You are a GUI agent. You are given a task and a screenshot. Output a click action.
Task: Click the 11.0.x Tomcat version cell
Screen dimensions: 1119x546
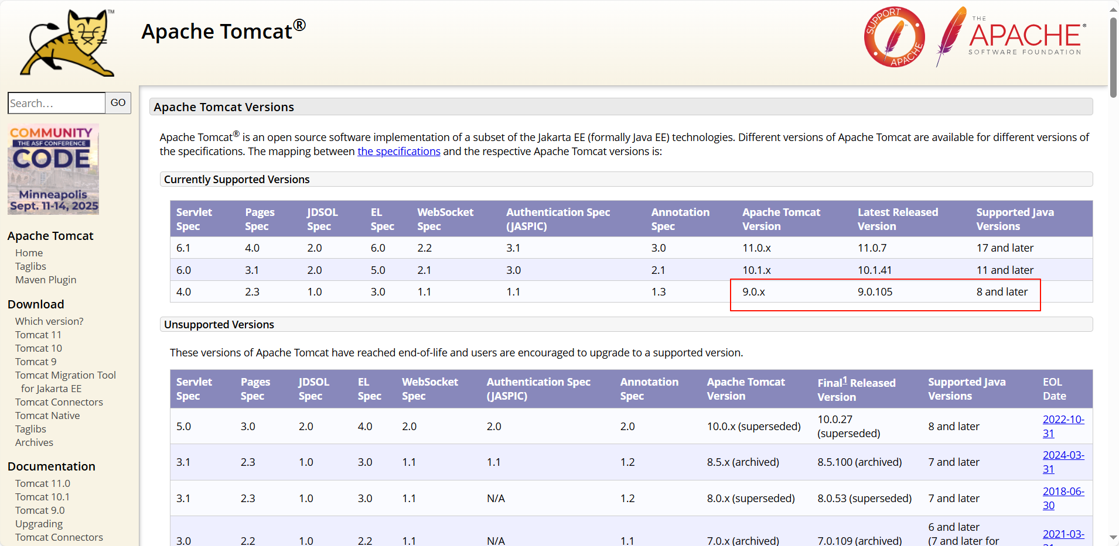click(756, 248)
